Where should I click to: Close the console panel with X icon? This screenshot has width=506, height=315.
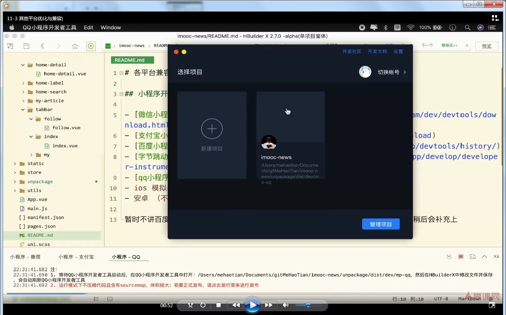point(496,257)
